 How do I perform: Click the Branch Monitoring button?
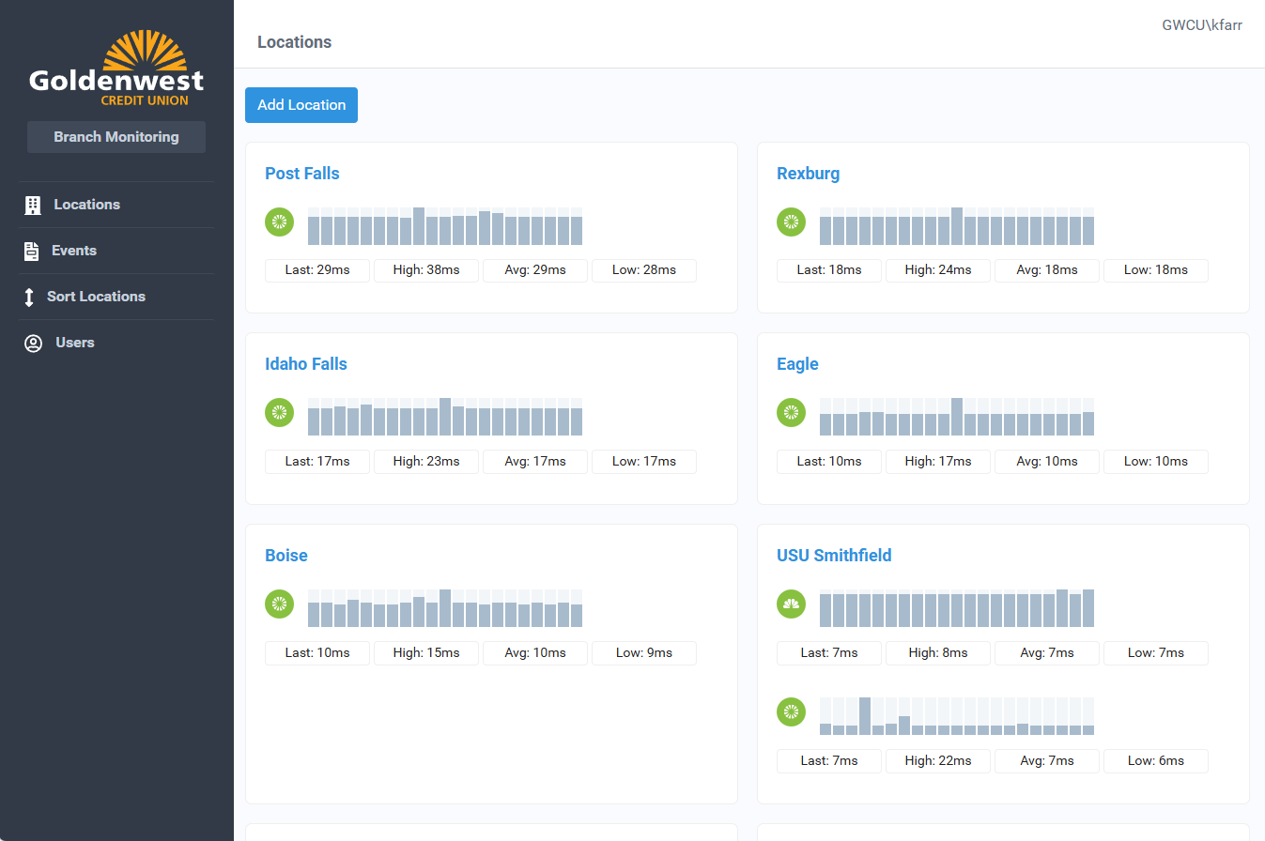(x=116, y=137)
